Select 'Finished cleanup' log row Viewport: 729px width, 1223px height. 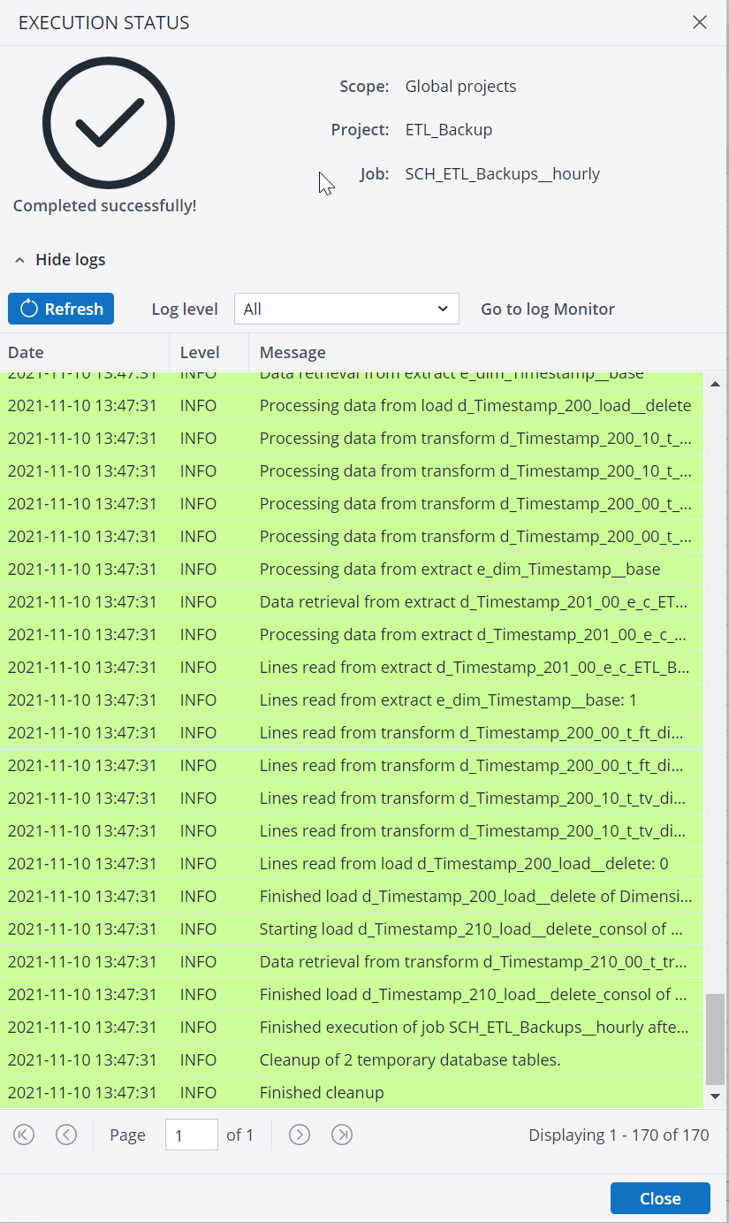tap(352, 1092)
